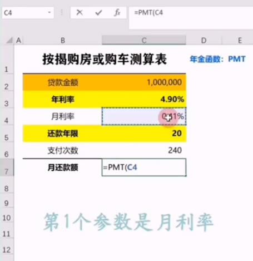
Task: Click the annual rate cell 4.90%
Action: (144, 99)
